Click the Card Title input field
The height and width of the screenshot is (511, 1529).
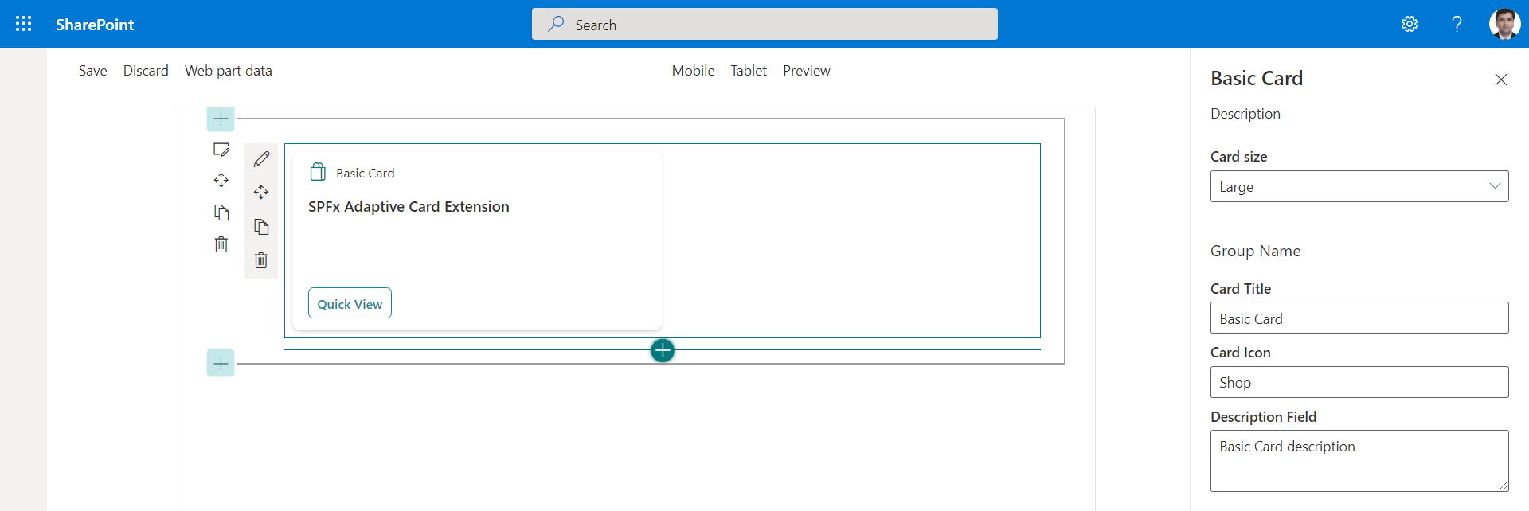[x=1359, y=318]
